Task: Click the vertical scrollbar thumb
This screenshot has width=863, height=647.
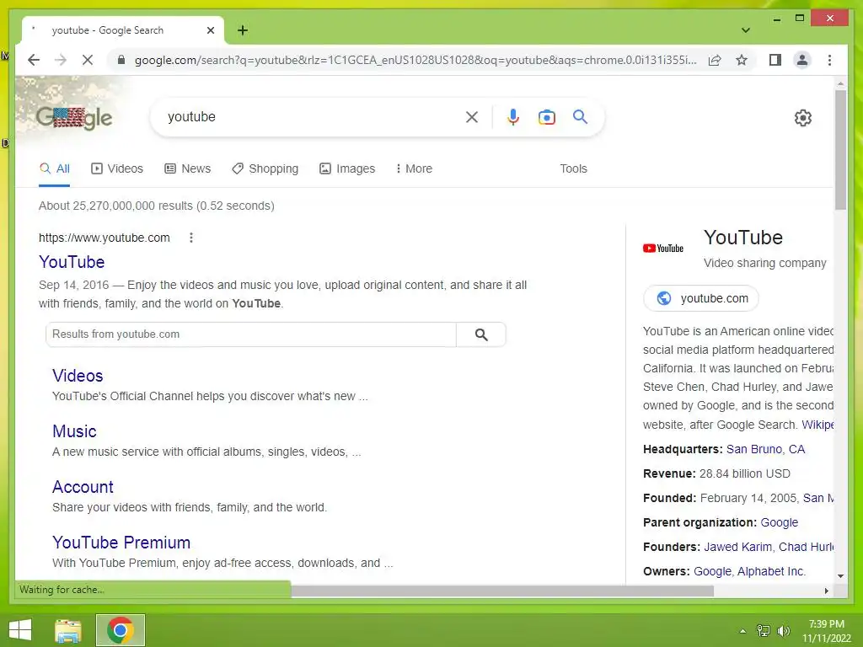Action: click(840, 149)
